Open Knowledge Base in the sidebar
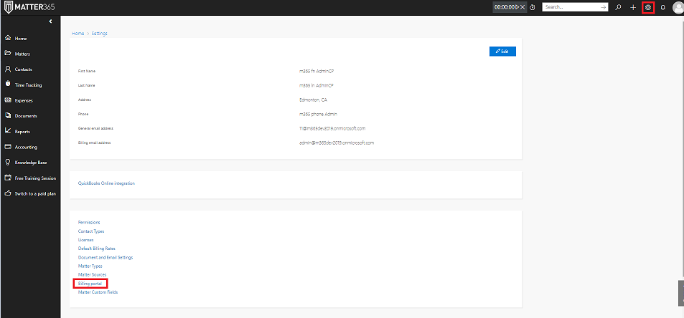 [30, 163]
